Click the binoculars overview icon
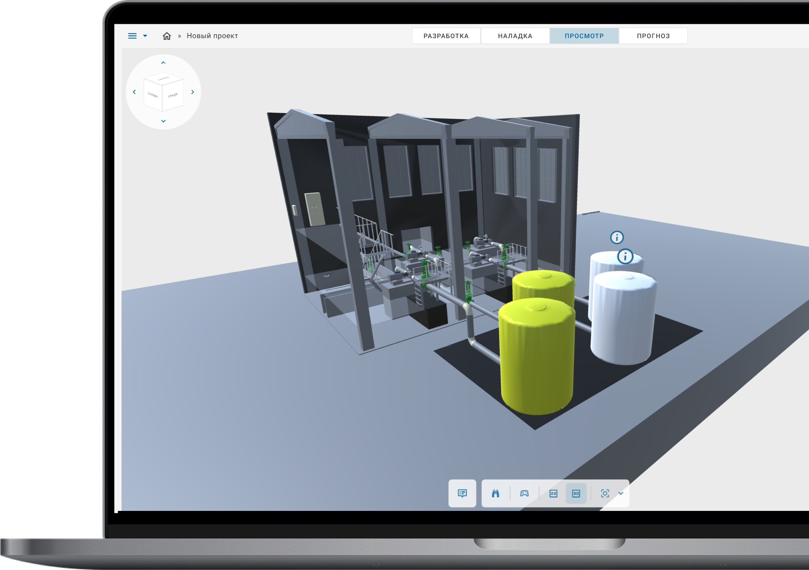The image size is (809, 570). 495,493
